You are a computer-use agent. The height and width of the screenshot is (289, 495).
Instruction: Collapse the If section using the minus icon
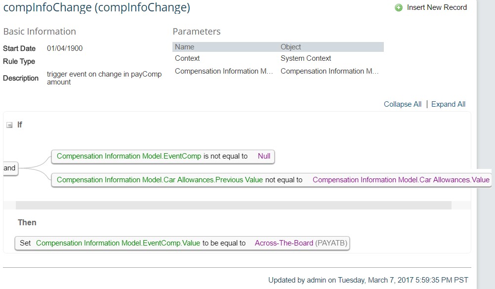click(x=9, y=125)
